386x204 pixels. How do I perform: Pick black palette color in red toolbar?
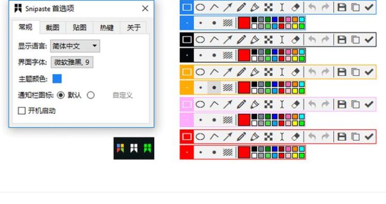(254, 149)
